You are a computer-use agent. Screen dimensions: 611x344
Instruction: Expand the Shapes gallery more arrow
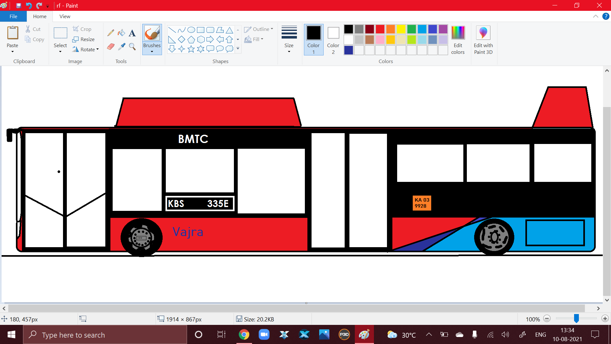click(238, 49)
